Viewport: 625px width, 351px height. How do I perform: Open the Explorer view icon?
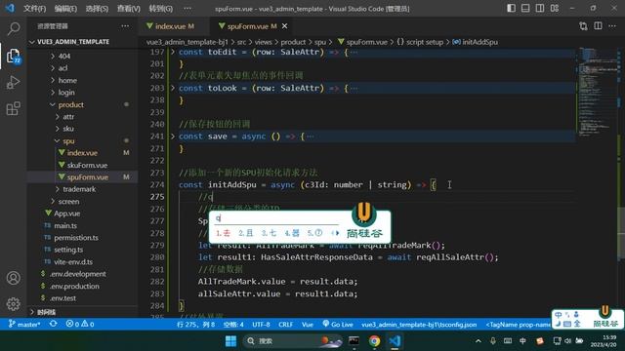14,56
